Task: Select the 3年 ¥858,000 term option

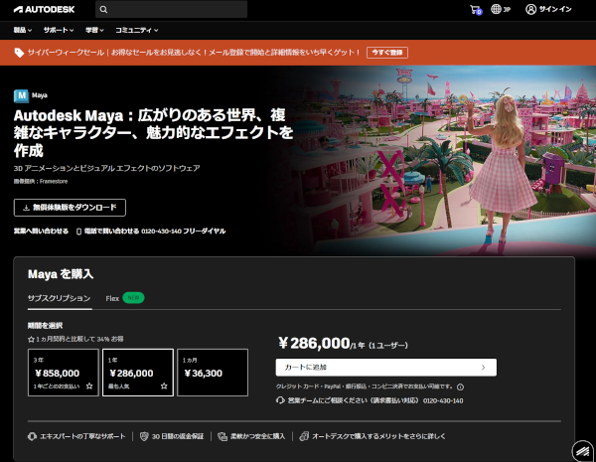Action: (64, 373)
